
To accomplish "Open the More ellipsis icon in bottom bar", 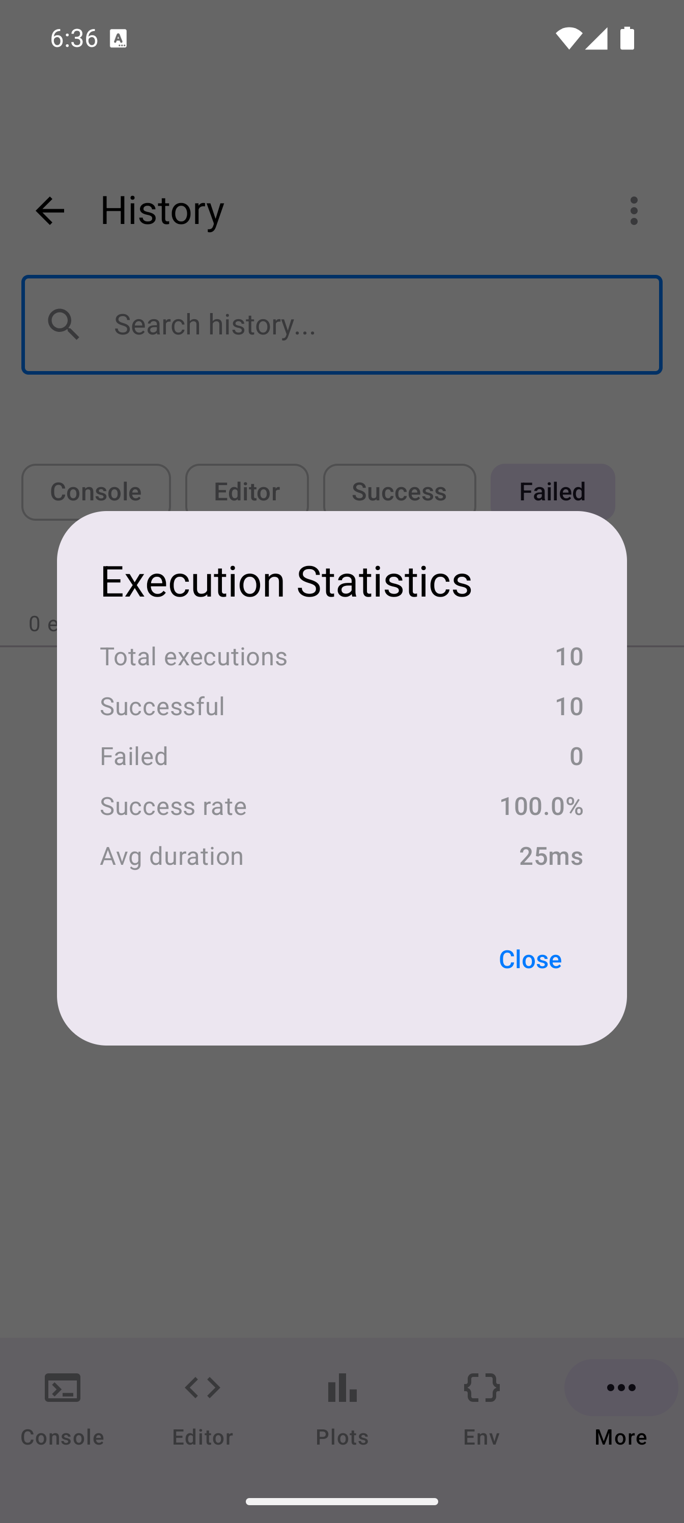I will 621,1387.
